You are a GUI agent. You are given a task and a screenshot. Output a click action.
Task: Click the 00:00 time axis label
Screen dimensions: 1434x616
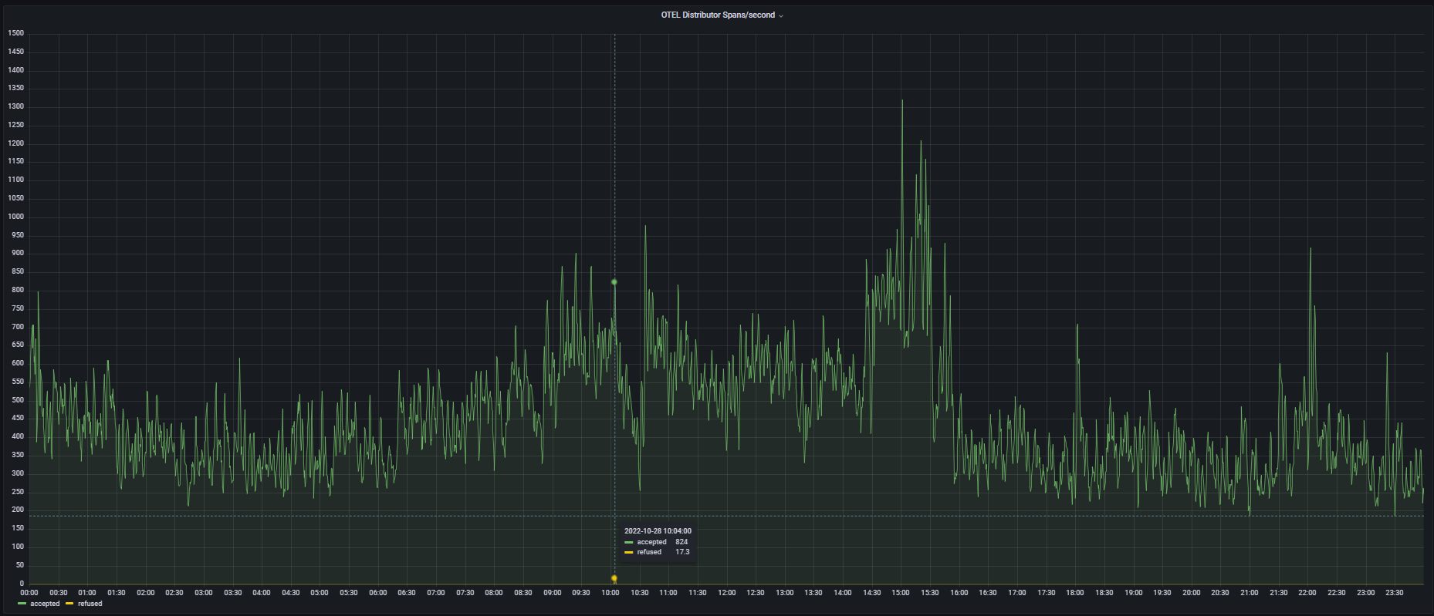pyautogui.click(x=29, y=593)
